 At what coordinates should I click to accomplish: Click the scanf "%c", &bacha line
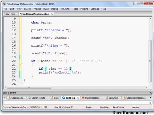(x=50, y=38)
